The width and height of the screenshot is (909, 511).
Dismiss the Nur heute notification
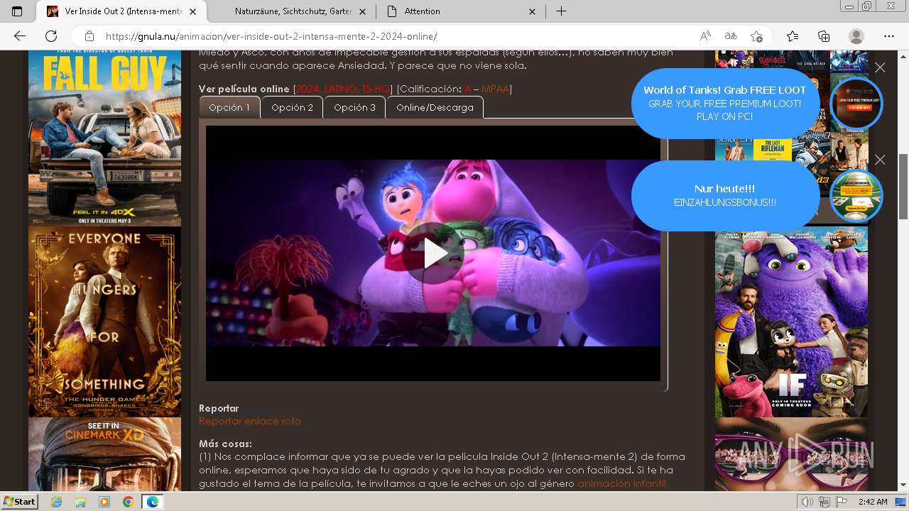(x=880, y=160)
